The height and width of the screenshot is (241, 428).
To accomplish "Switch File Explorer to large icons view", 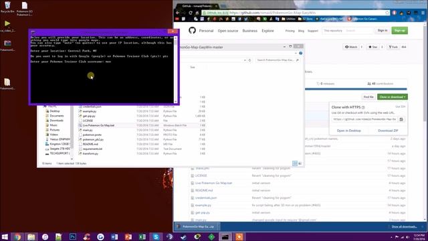I will point(300,163).
